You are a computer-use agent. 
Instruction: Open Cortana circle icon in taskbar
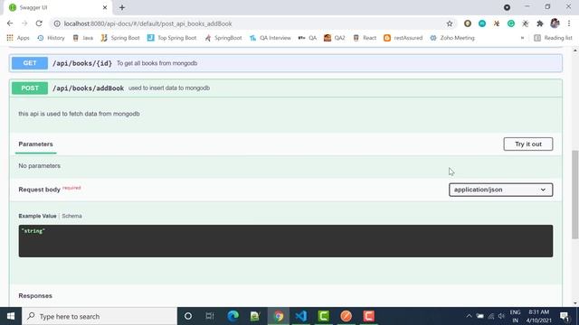[x=188, y=316]
